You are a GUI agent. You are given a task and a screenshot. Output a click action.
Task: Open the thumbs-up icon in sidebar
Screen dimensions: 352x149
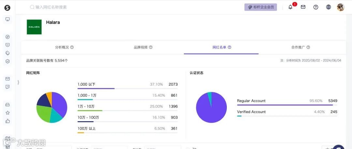click(7, 121)
